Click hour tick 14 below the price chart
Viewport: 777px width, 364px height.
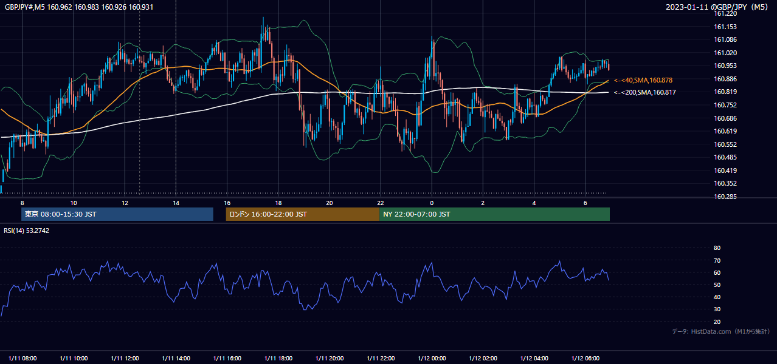coord(176,203)
